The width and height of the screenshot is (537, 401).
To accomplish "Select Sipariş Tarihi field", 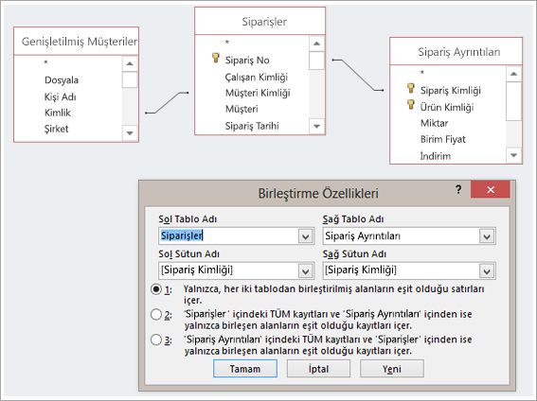I will (252, 126).
